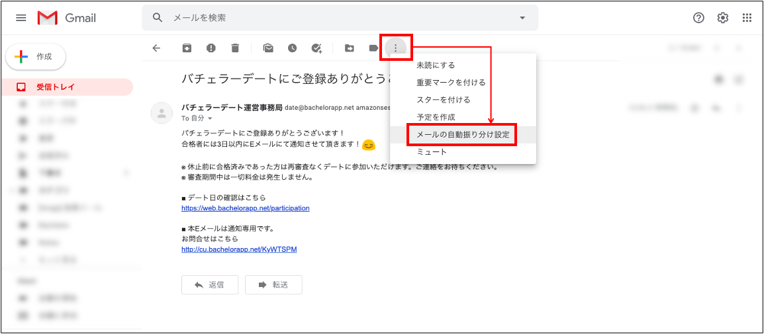
Task: Snooze the email with clock icon
Action: pyautogui.click(x=292, y=48)
